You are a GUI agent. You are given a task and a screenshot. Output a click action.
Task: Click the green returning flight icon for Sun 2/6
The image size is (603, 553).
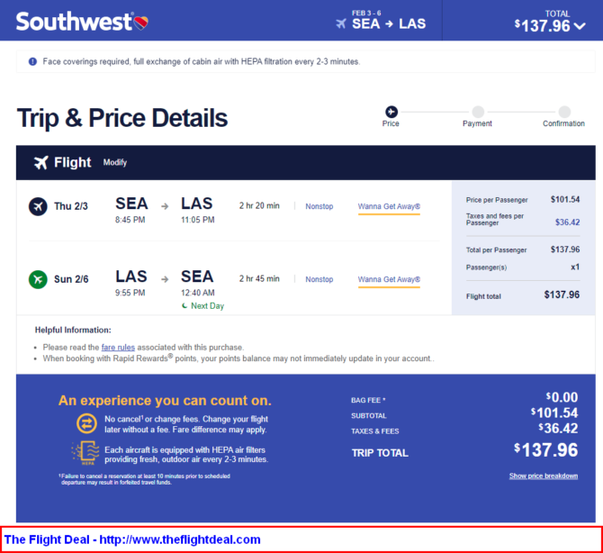point(38,279)
